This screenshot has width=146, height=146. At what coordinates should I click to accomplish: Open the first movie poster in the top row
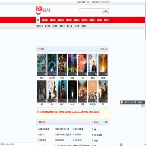(42, 65)
